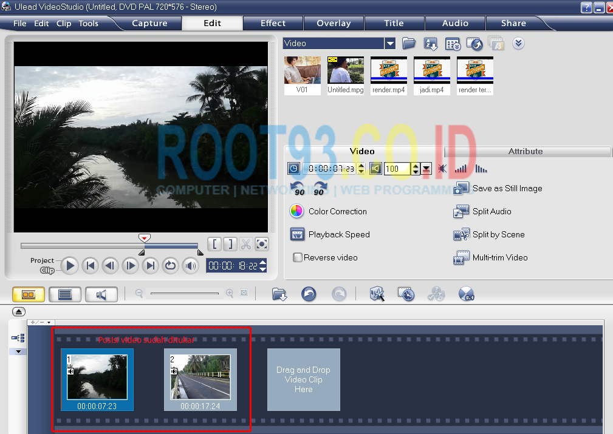Viewport: 613px width, 434px height.
Task: Open the Effect step tab
Action: 273,23
